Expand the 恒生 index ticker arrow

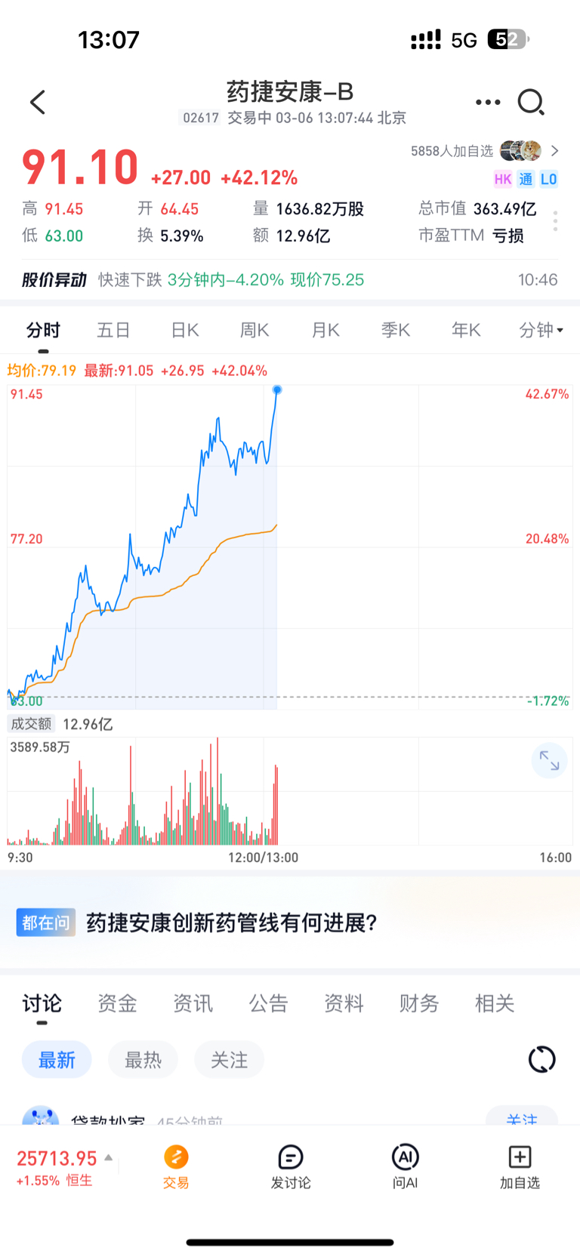pos(109,1157)
